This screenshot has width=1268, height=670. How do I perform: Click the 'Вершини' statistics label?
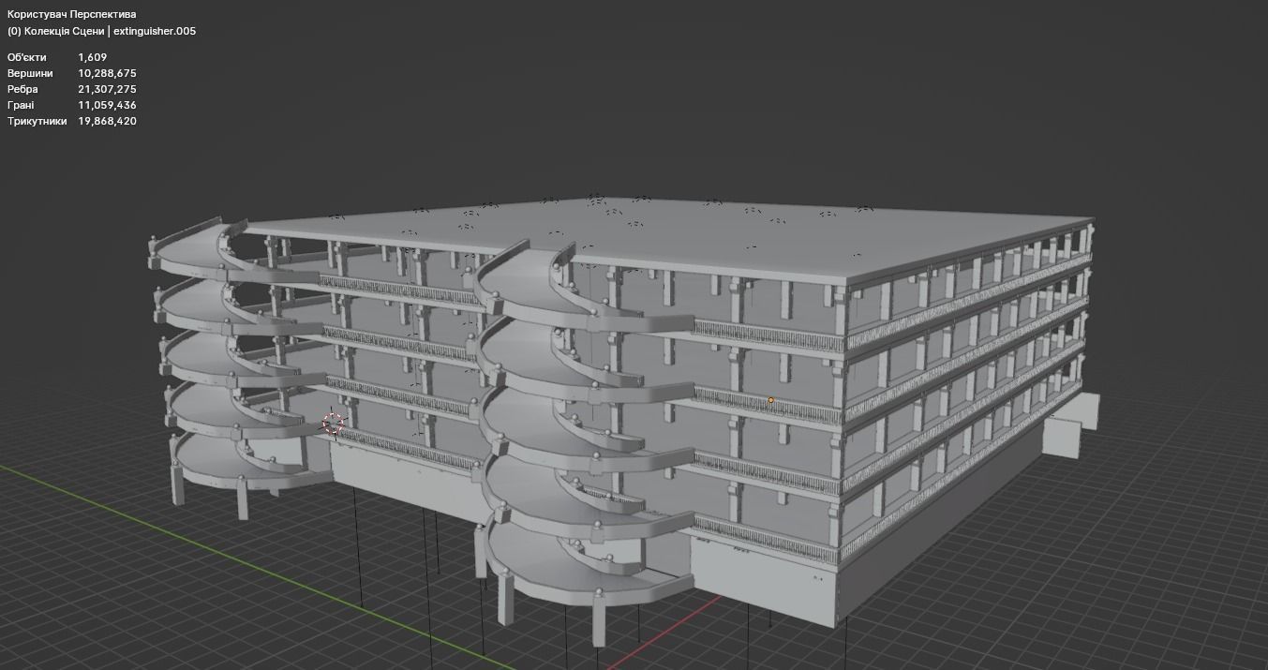tap(30, 73)
